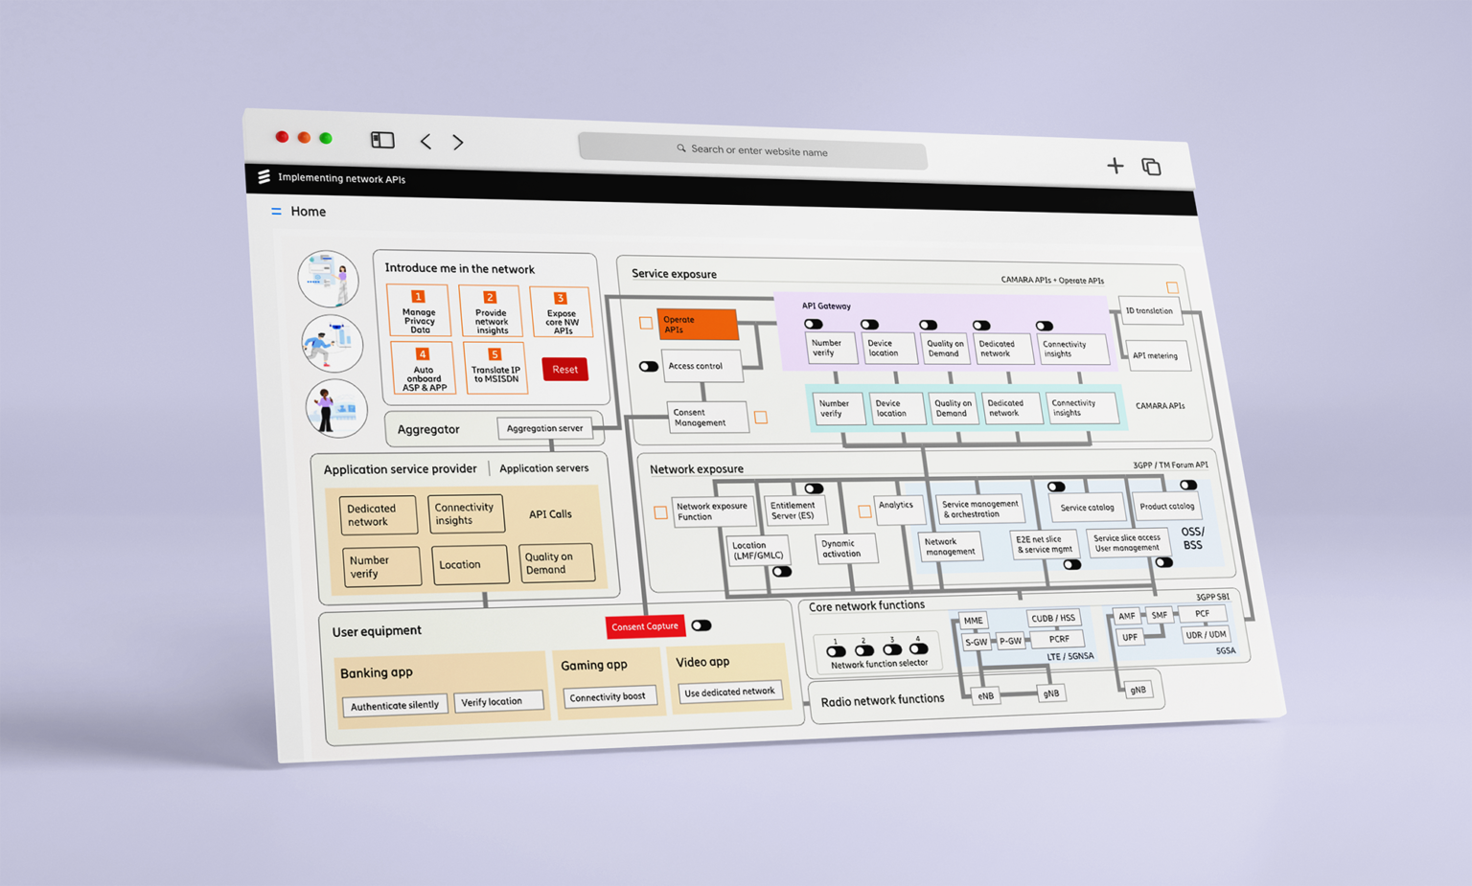The height and width of the screenshot is (886, 1472).
Task: Click the Use dedicated network button
Action: click(729, 692)
